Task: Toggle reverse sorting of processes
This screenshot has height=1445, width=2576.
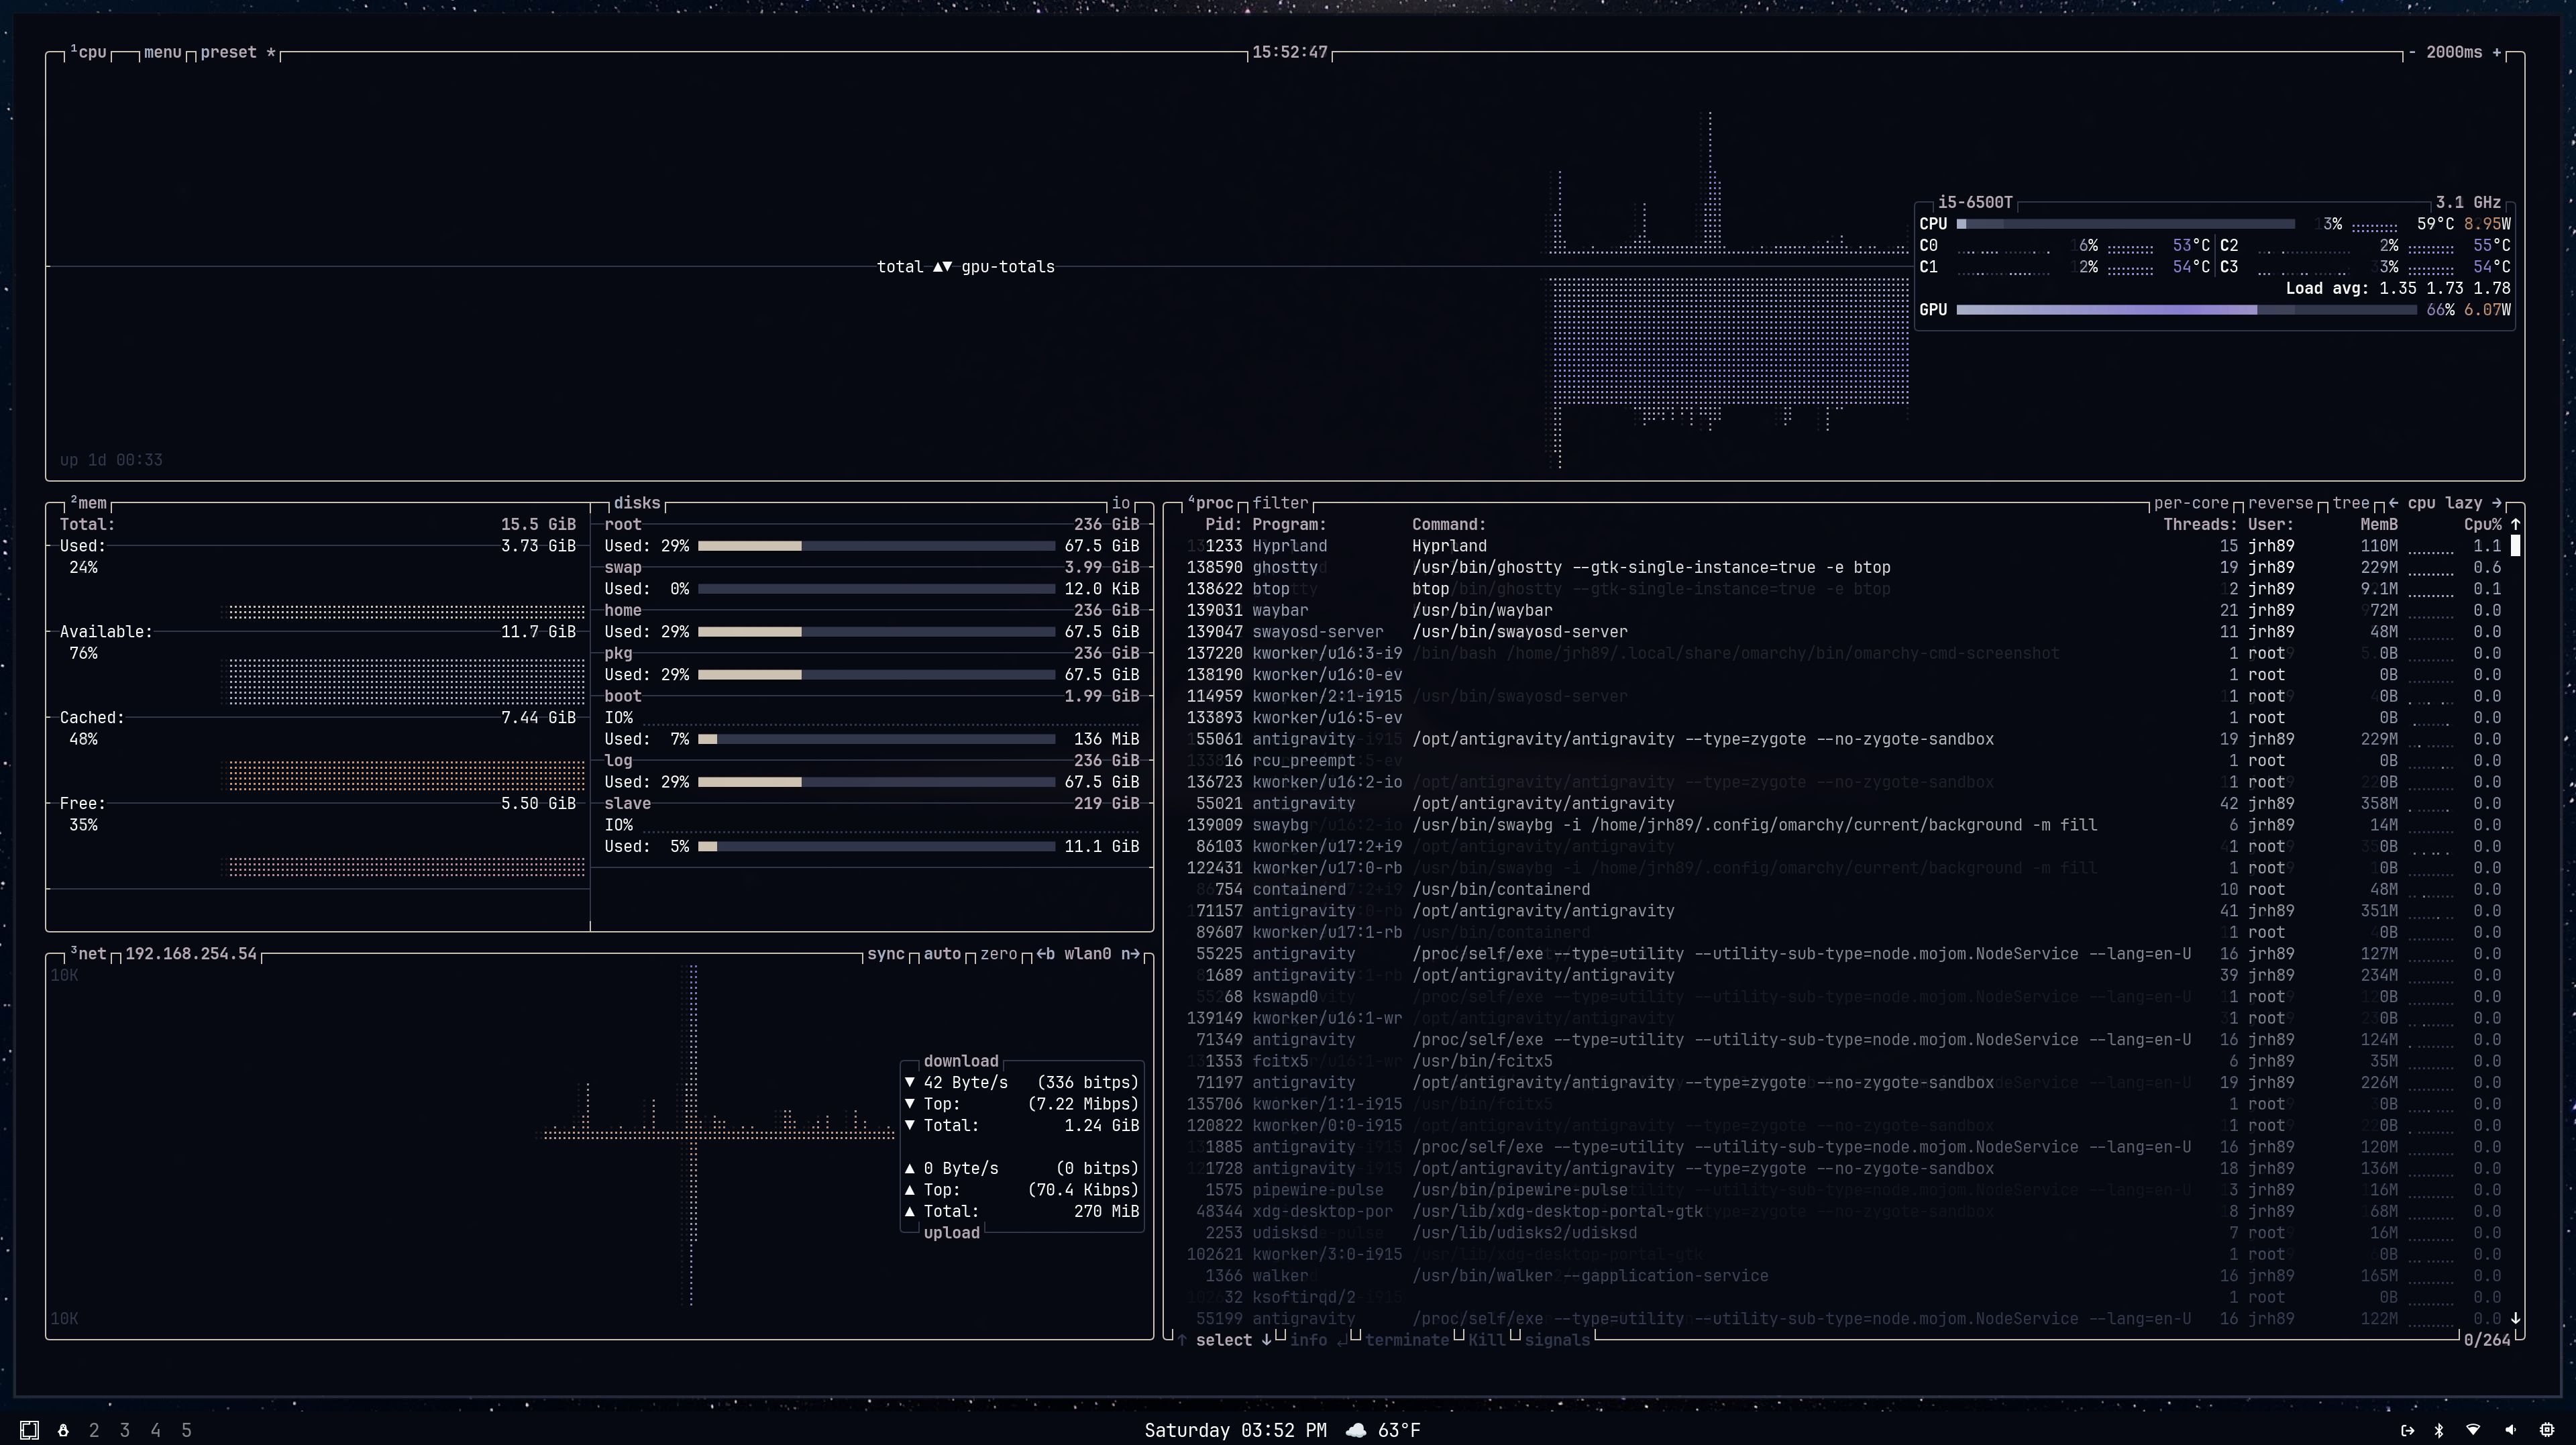Action: point(2280,503)
